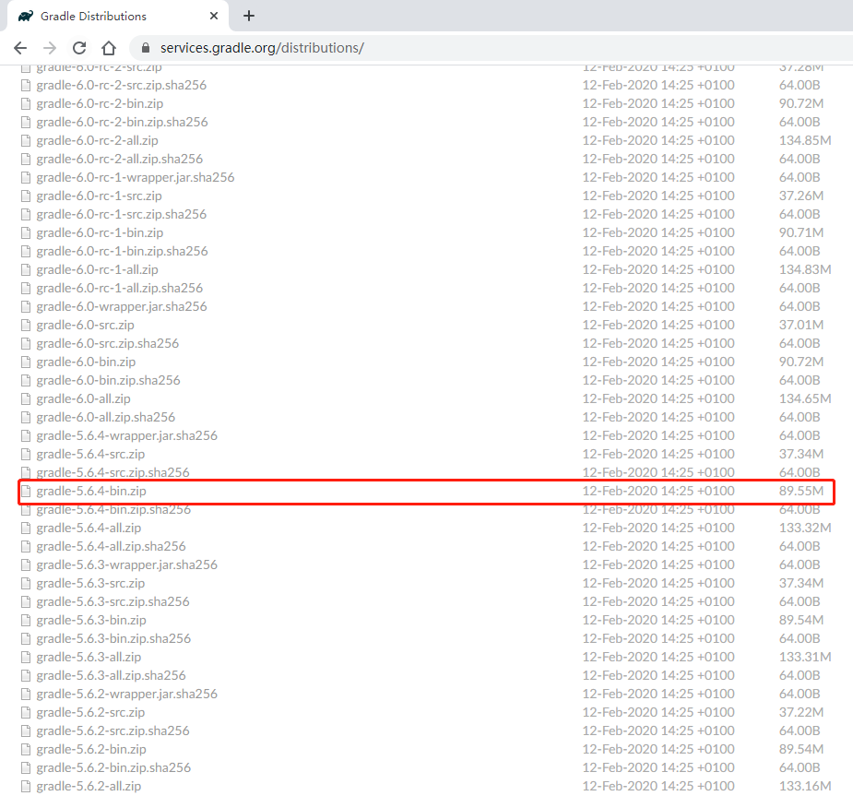Open gradle-6.0-bin.zip.sha256 link
The width and height of the screenshot is (853, 796).
coord(108,380)
